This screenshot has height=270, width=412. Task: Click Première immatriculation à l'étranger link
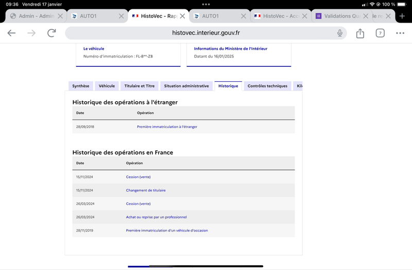pos(167,127)
